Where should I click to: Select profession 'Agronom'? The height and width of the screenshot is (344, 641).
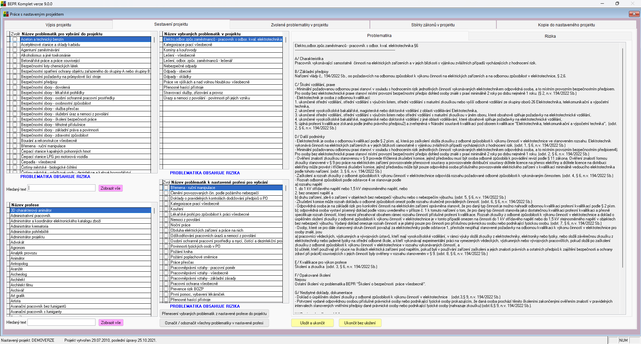(x=80, y=248)
